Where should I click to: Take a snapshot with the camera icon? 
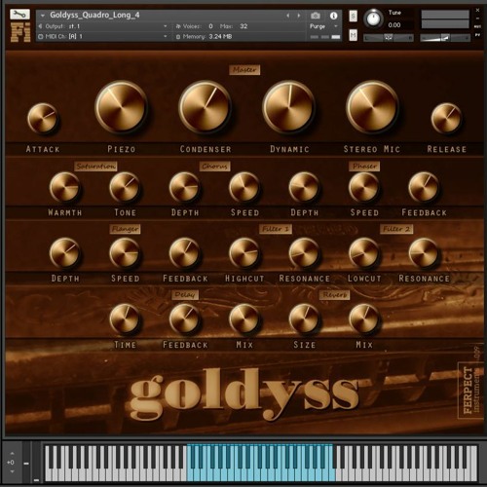[x=316, y=16]
